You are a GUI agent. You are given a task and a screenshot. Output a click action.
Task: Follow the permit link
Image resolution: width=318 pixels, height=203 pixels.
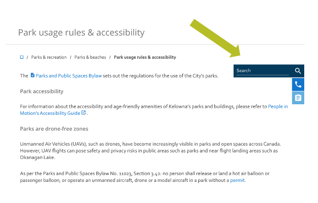[237, 180]
